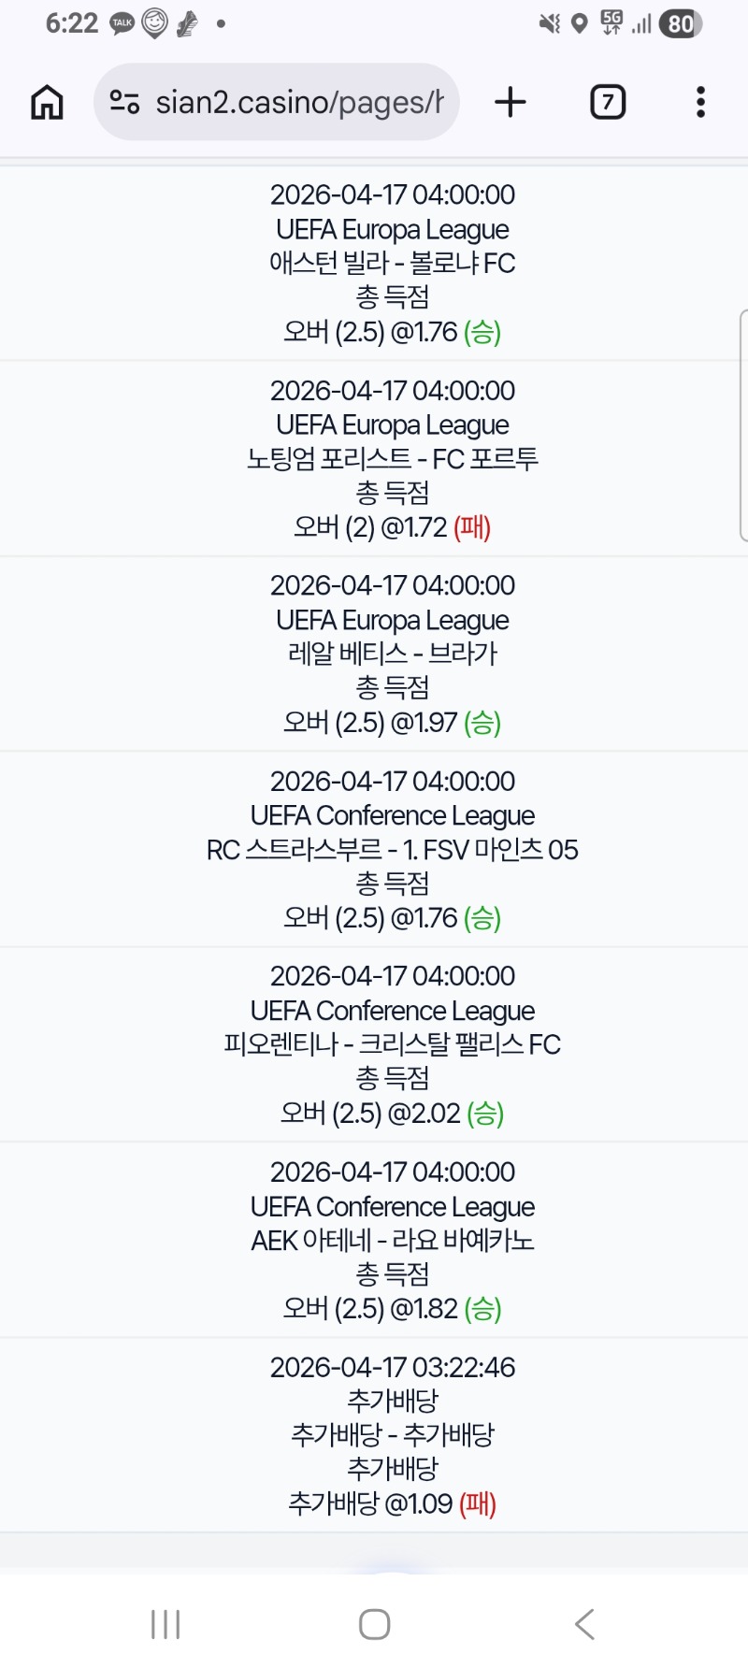Tap the page scrollbar on right edge
The width and height of the screenshot is (748, 1668).
[743, 425]
